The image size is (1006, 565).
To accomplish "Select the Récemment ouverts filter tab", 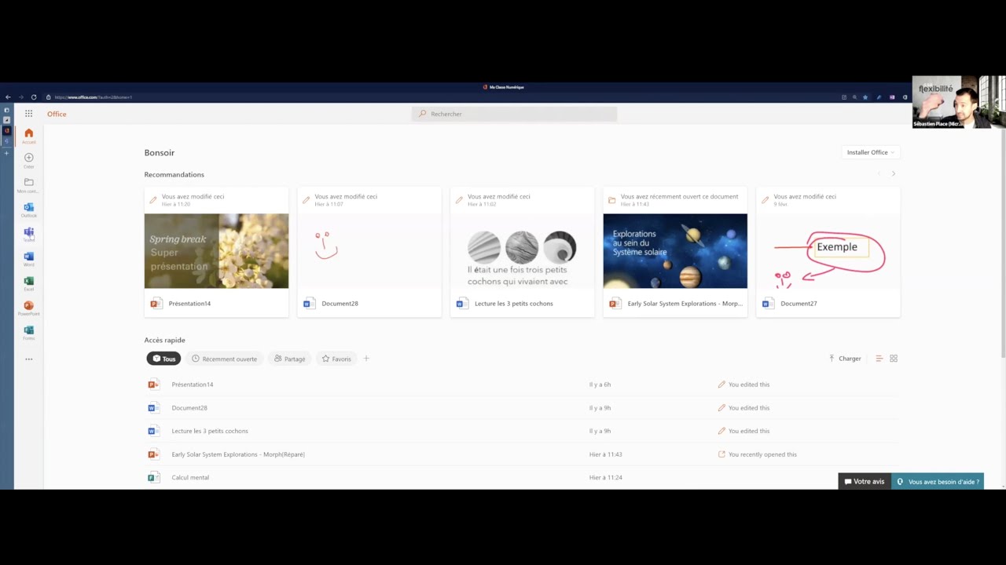I will [225, 359].
